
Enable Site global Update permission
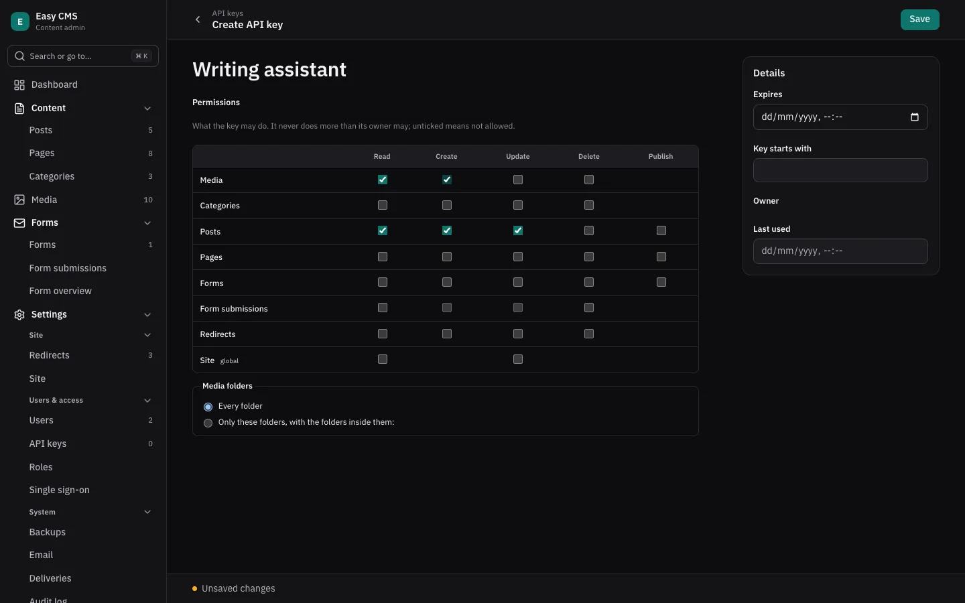pyautogui.click(x=518, y=359)
